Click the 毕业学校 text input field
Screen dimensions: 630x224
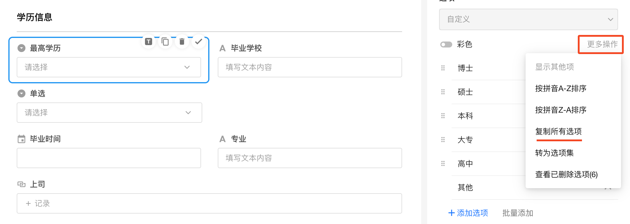310,67
